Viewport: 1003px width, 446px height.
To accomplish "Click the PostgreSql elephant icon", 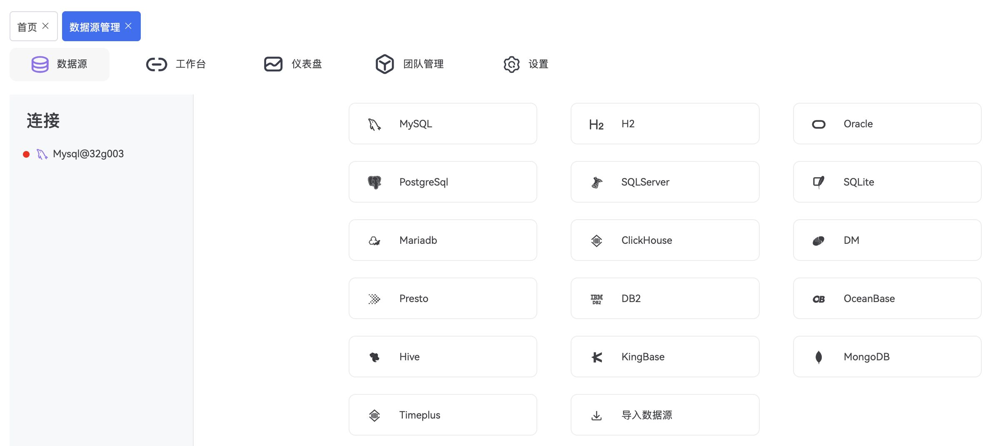I will (374, 182).
